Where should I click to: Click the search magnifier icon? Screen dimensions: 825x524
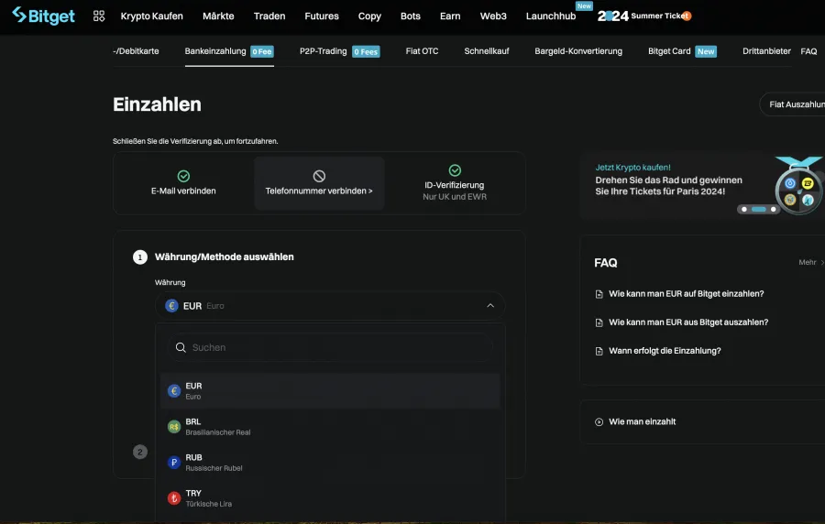click(x=181, y=347)
